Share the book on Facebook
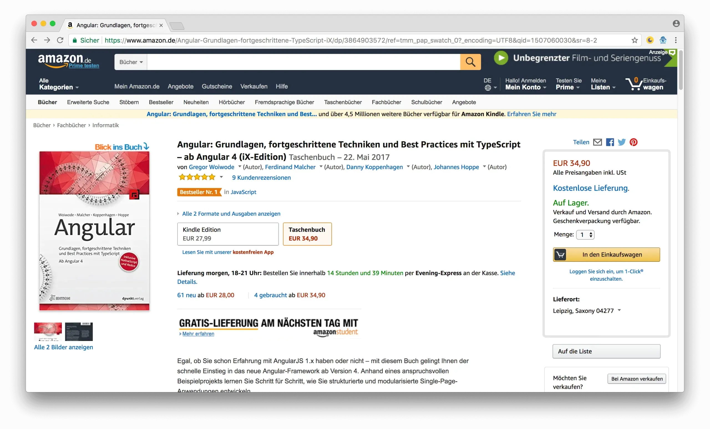 coord(610,142)
